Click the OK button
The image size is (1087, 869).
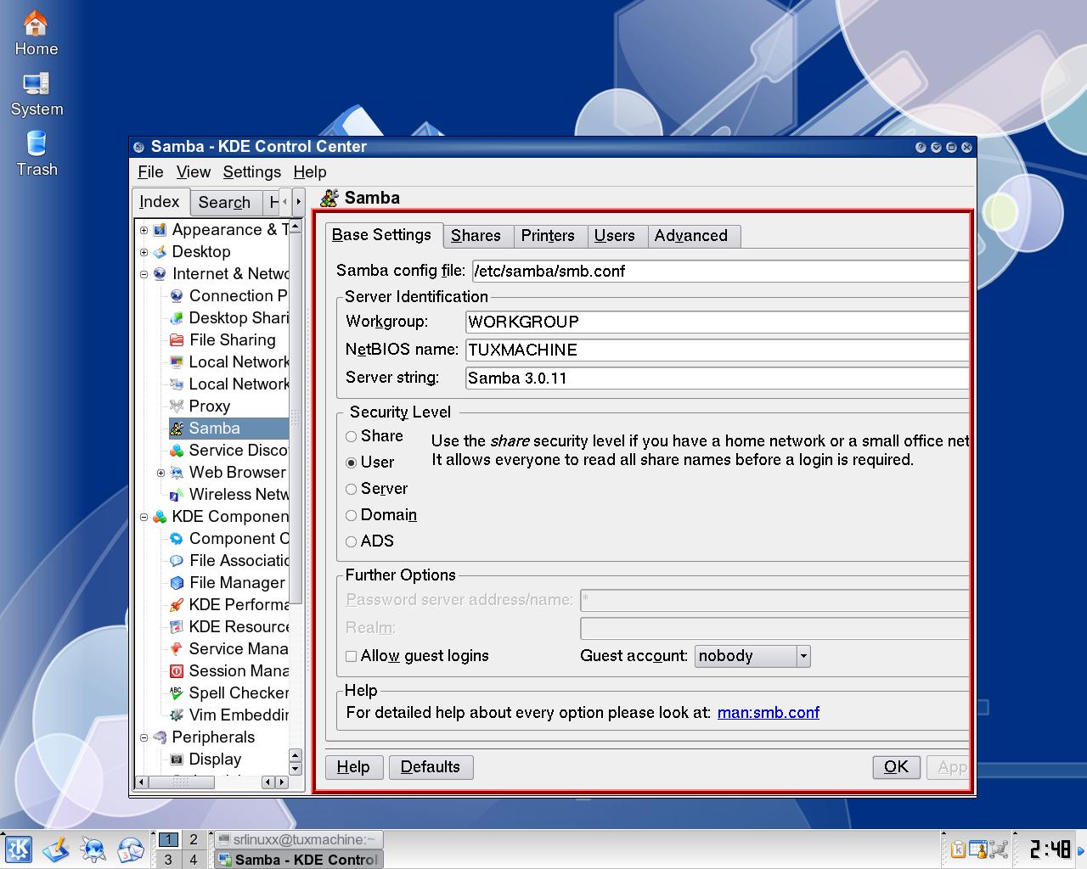point(896,767)
